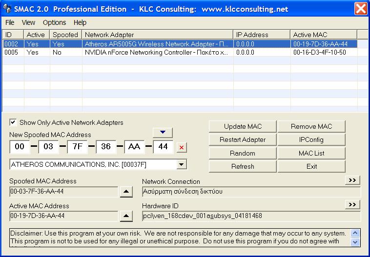The width and height of the screenshot is (370, 257).
Task: Click the SMAC app icon in title bar
Action: point(7,9)
